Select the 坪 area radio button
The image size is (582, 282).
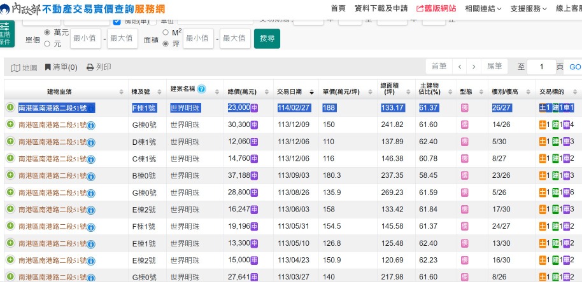click(166, 44)
